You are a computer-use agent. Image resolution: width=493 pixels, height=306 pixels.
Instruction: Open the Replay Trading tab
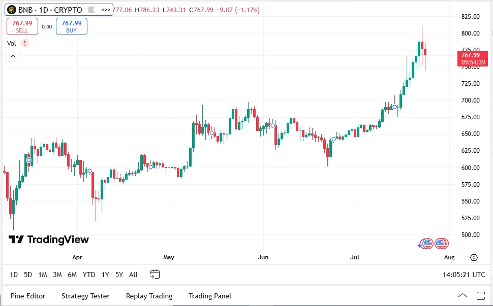pyautogui.click(x=149, y=296)
